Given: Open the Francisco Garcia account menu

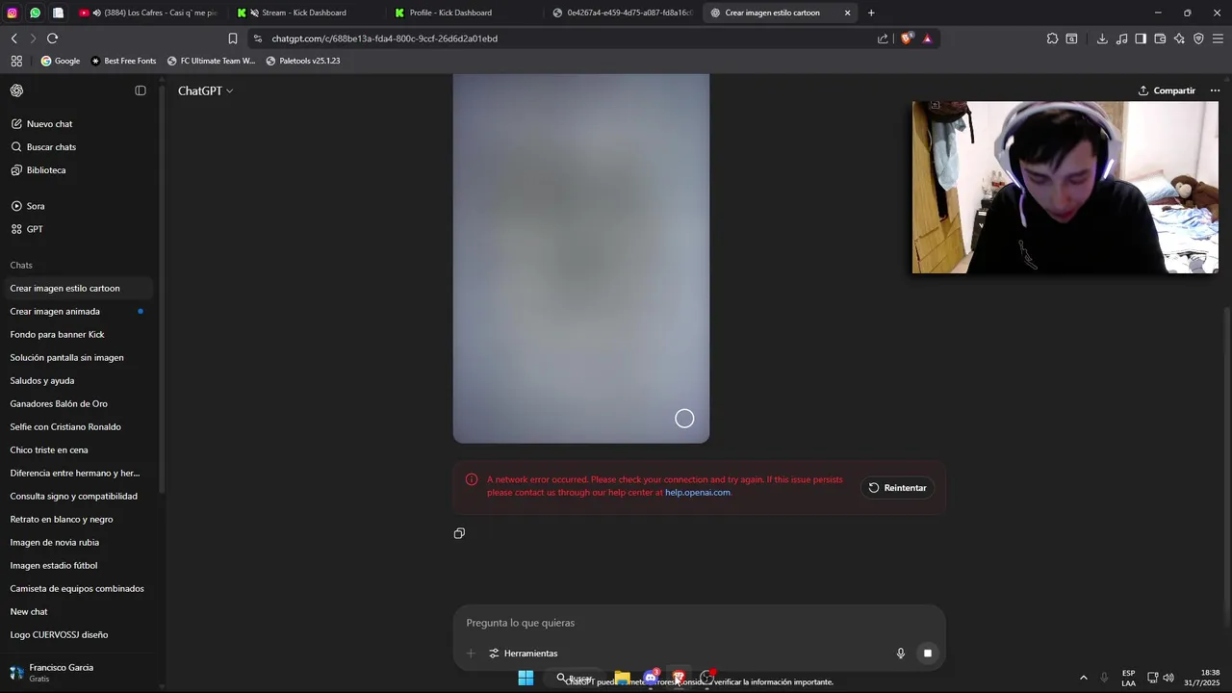Looking at the screenshot, I should coord(77,673).
